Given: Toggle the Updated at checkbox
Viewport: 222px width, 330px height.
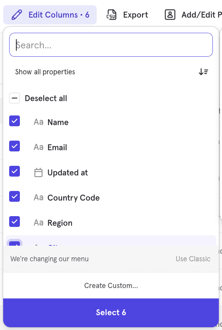Looking at the screenshot, I should click(14, 171).
